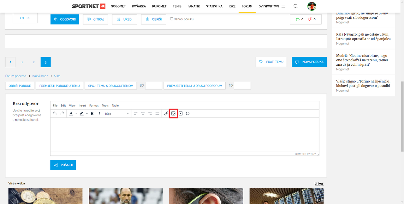The image size is (404, 204).
Task: Open the Rafa Navarro news headline
Action: pos(363,37)
